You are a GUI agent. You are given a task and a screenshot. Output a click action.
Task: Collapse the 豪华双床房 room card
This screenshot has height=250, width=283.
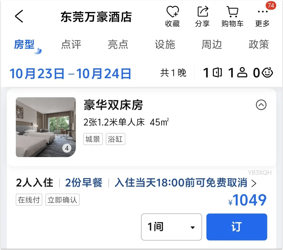(x=261, y=105)
